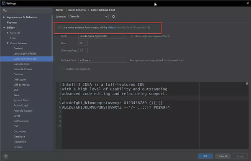The width and height of the screenshot is (251, 161).
Task: Select ActionScript item
Action: pyautogui.click(x=21, y=105)
